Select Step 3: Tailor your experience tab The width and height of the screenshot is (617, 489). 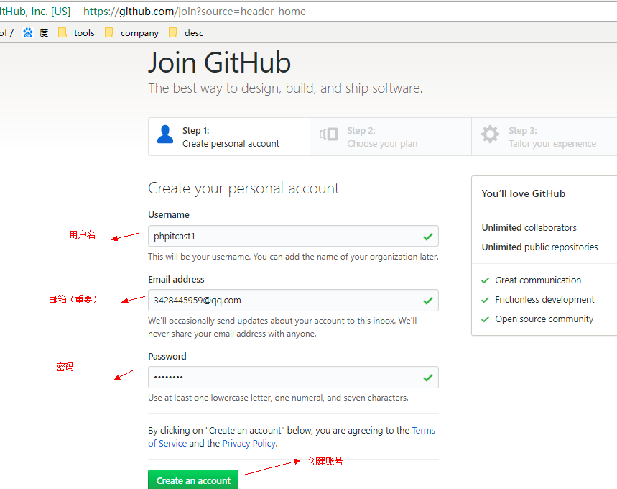pos(551,137)
